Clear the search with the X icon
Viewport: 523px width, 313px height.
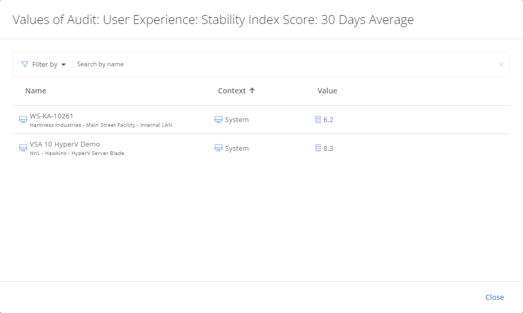[502, 65]
